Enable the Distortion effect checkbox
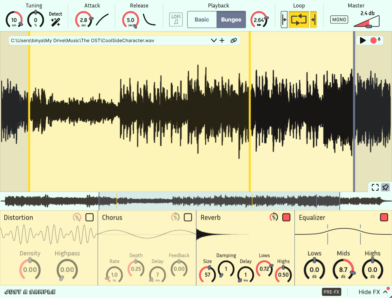The image size is (392, 298). [89, 217]
